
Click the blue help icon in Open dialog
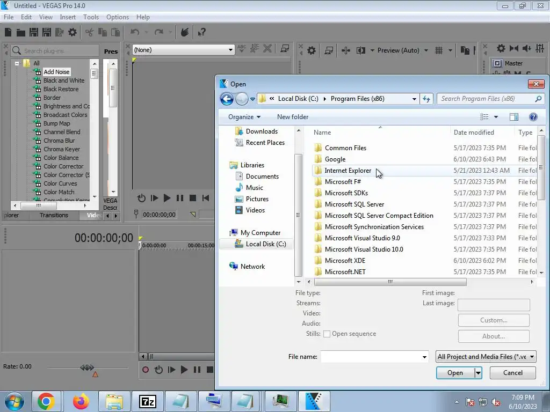pyautogui.click(x=533, y=117)
